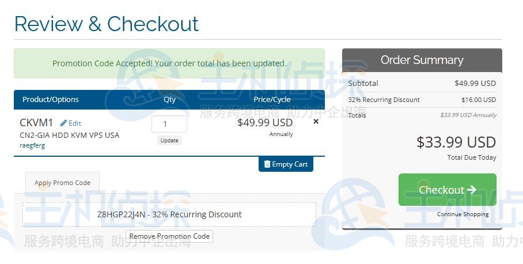Select the Apply Promo Code tab
The width and height of the screenshot is (523, 264).
tap(62, 183)
